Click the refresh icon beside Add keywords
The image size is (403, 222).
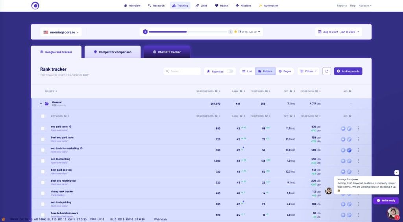326,71
